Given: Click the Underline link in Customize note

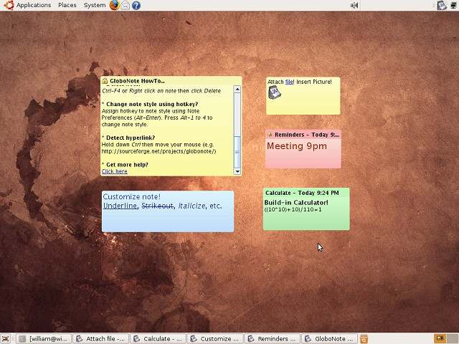Looking at the screenshot, I should tap(120, 206).
